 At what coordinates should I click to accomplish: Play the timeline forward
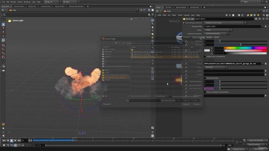tap(15, 141)
